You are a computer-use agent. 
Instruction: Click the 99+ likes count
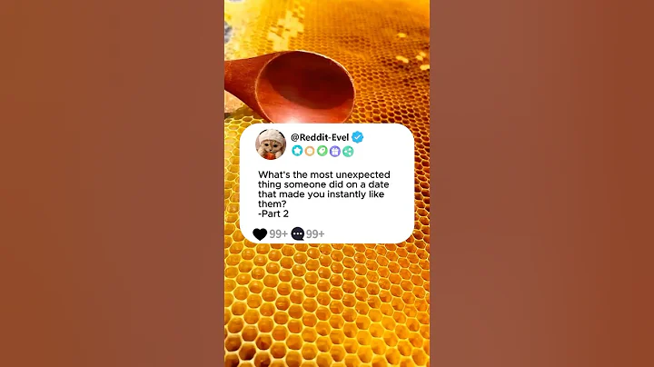click(x=278, y=234)
